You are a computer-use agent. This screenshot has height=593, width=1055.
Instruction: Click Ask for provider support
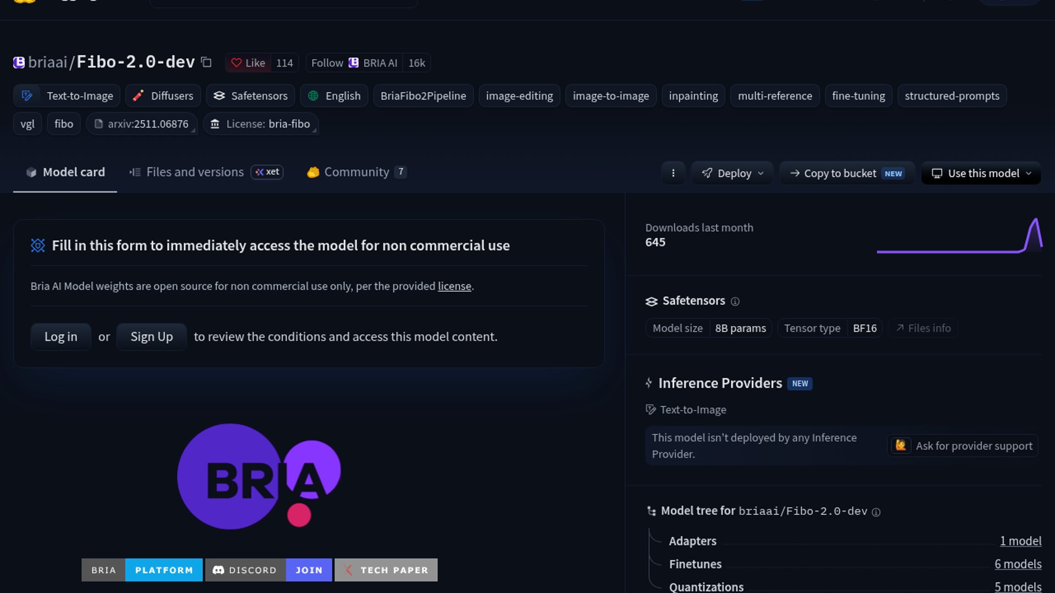963,445
